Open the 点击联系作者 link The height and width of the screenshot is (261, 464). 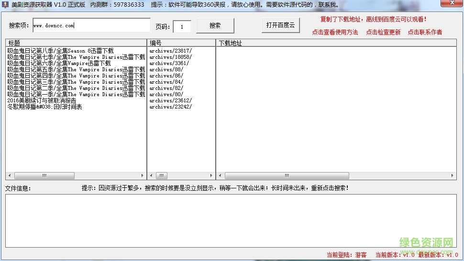[425, 33]
